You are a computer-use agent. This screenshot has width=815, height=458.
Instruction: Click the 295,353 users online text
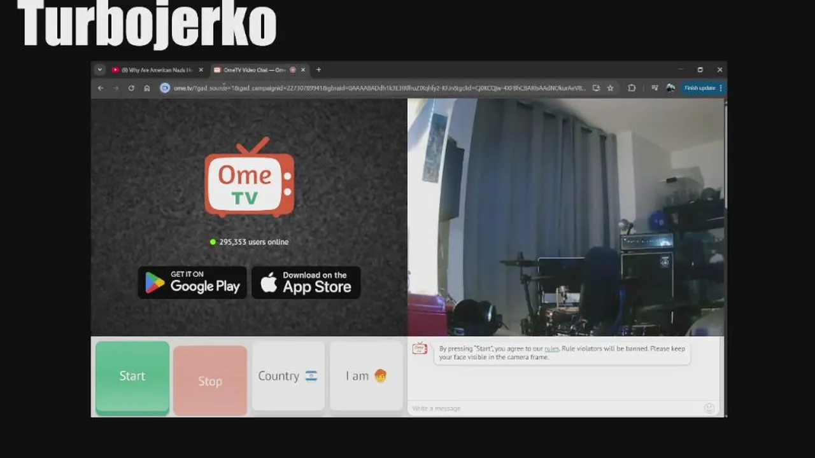(x=253, y=242)
